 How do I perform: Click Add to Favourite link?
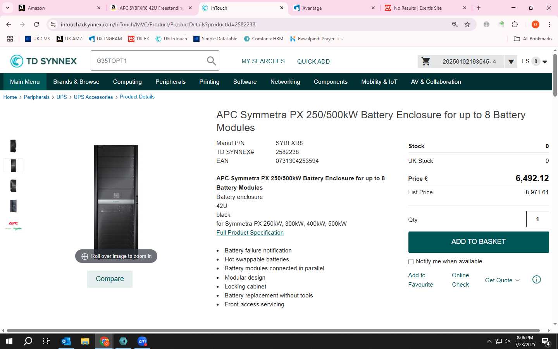[x=420, y=280]
